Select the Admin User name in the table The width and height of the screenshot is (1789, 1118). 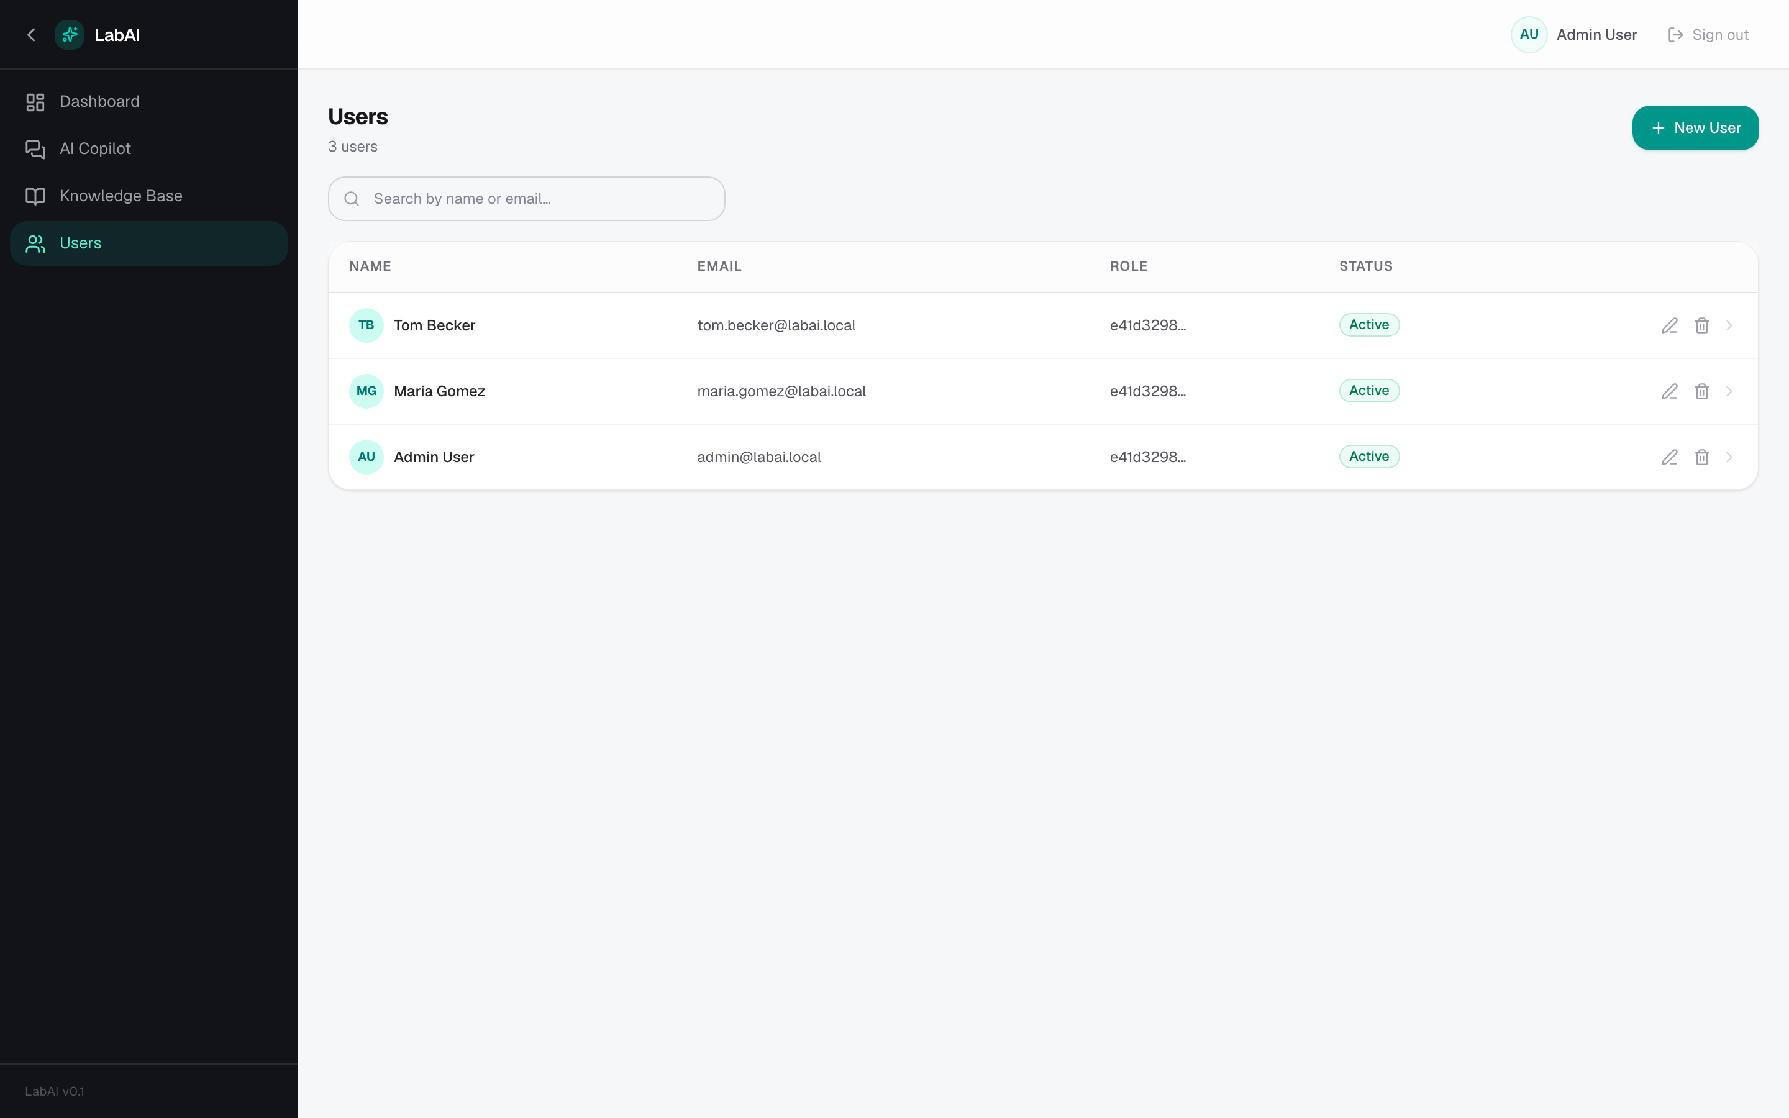click(434, 457)
